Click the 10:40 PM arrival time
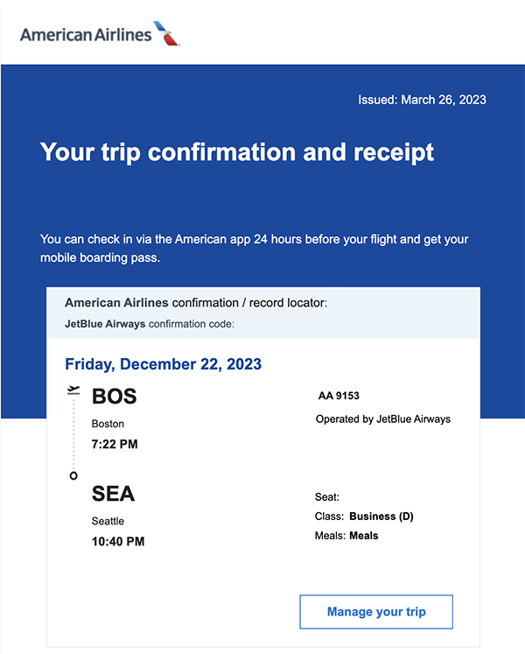 click(118, 541)
